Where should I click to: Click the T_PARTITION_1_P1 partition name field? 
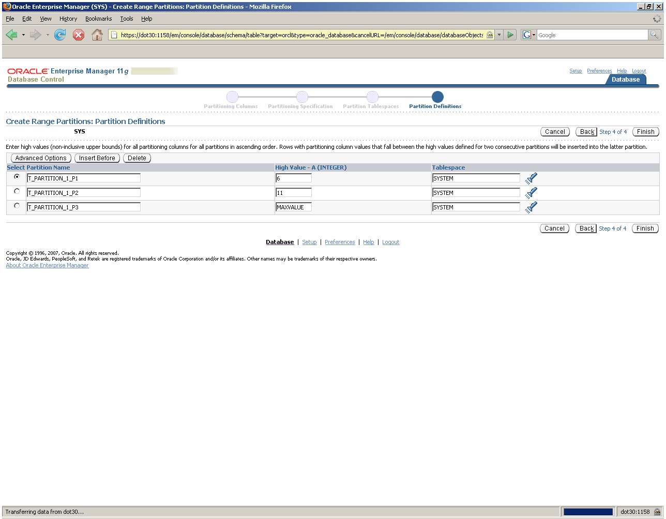click(84, 178)
